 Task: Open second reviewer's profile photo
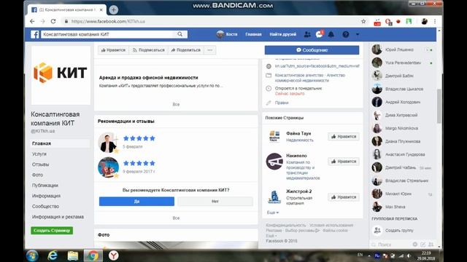pyautogui.click(x=108, y=167)
